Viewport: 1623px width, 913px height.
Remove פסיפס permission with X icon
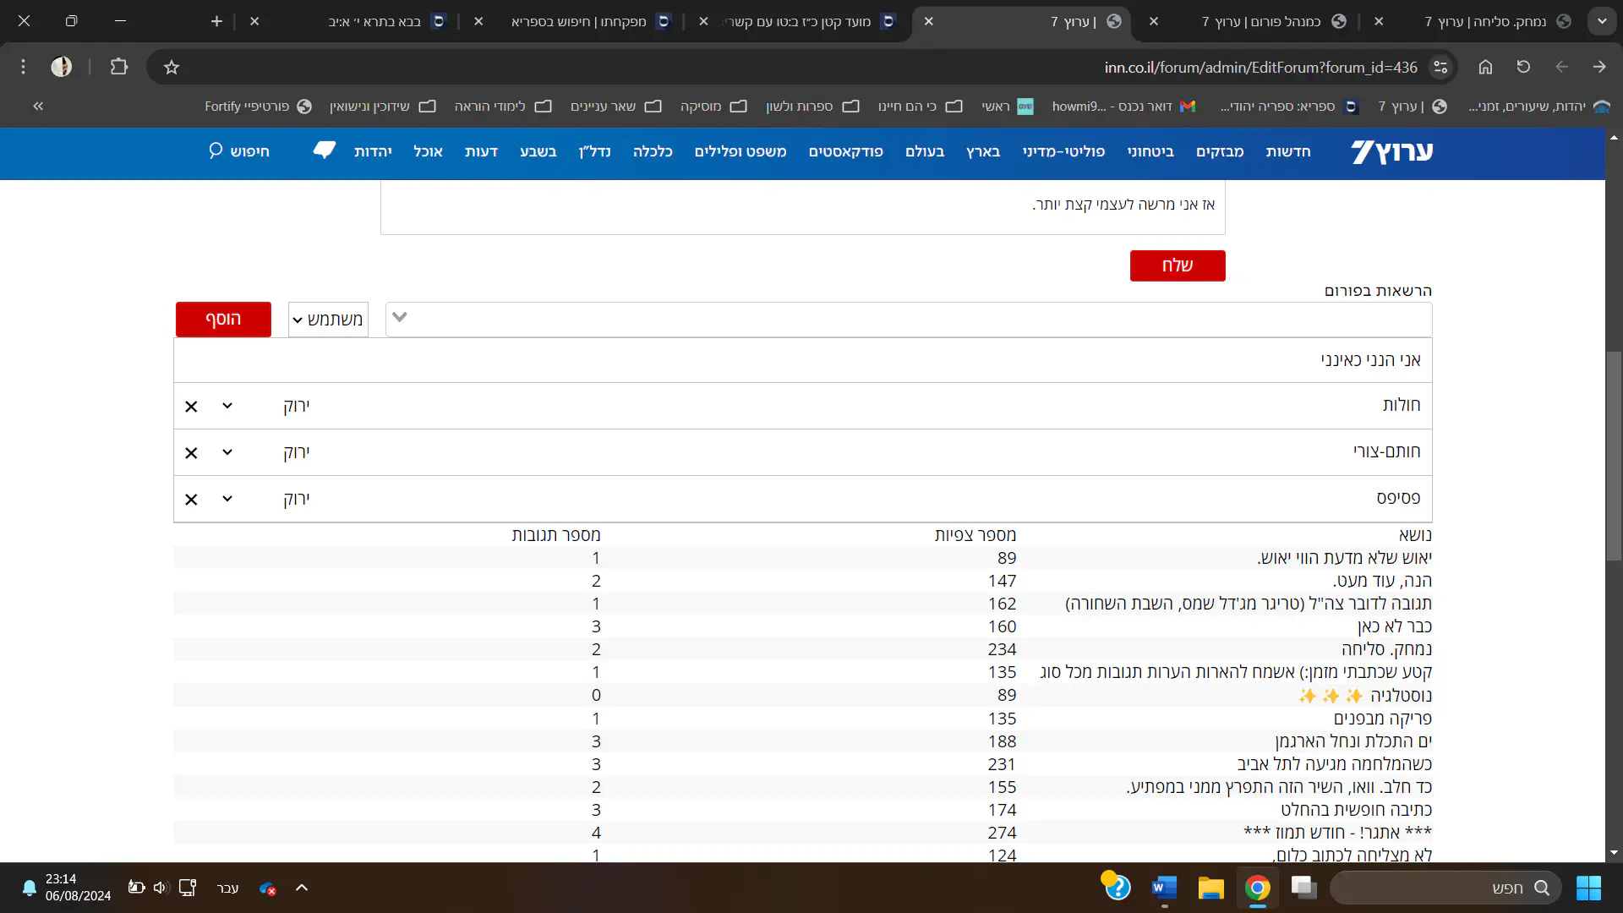click(x=191, y=500)
